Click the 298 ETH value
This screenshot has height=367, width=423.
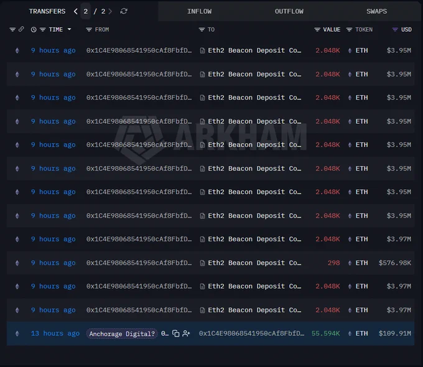click(x=333, y=263)
